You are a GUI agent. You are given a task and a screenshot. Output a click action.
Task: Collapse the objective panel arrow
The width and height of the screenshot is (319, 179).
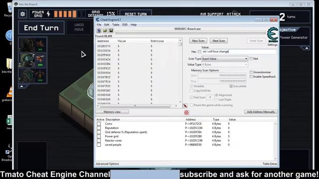click(307, 48)
